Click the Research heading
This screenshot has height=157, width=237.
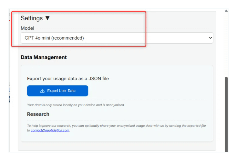(38, 114)
